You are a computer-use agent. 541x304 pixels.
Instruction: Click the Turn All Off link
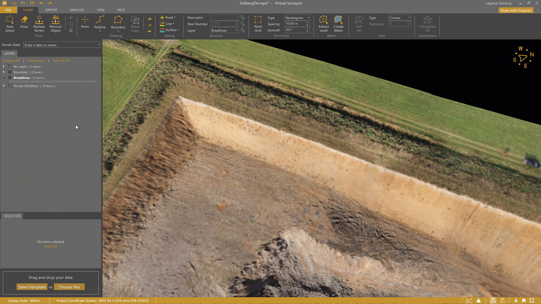click(61, 61)
